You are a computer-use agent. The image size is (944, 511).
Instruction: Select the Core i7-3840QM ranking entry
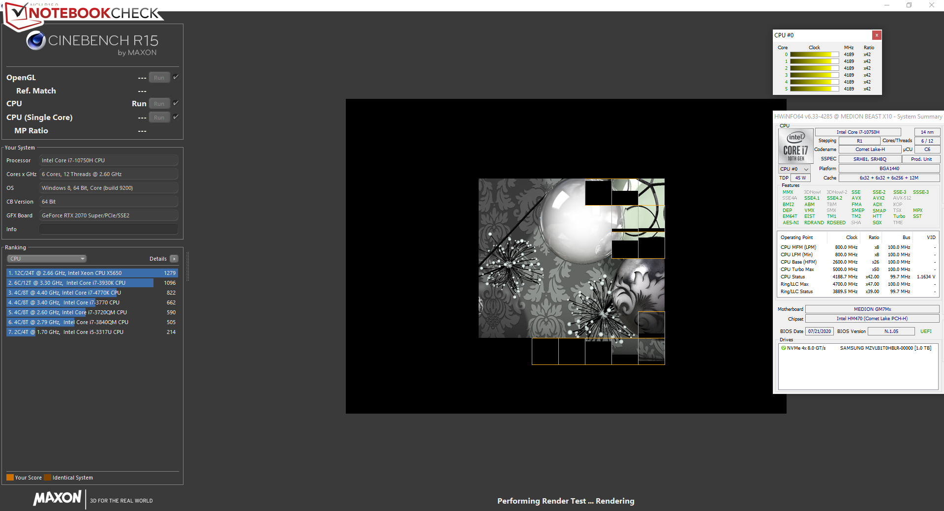pos(92,322)
